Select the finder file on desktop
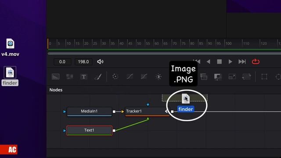This screenshot has height=158, width=281. (x=10, y=76)
